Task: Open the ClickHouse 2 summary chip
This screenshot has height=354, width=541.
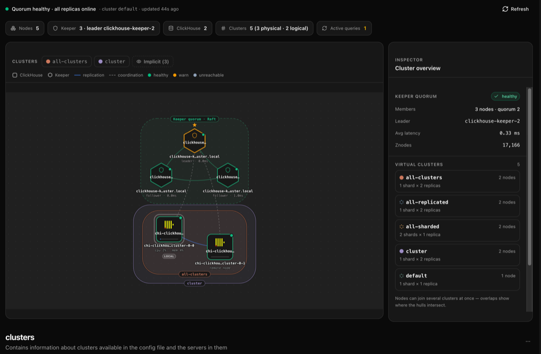Action: click(188, 29)
